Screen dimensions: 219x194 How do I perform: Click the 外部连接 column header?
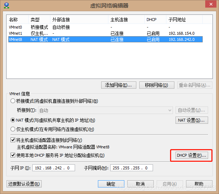pyautogui.click(x=79, y=20)
